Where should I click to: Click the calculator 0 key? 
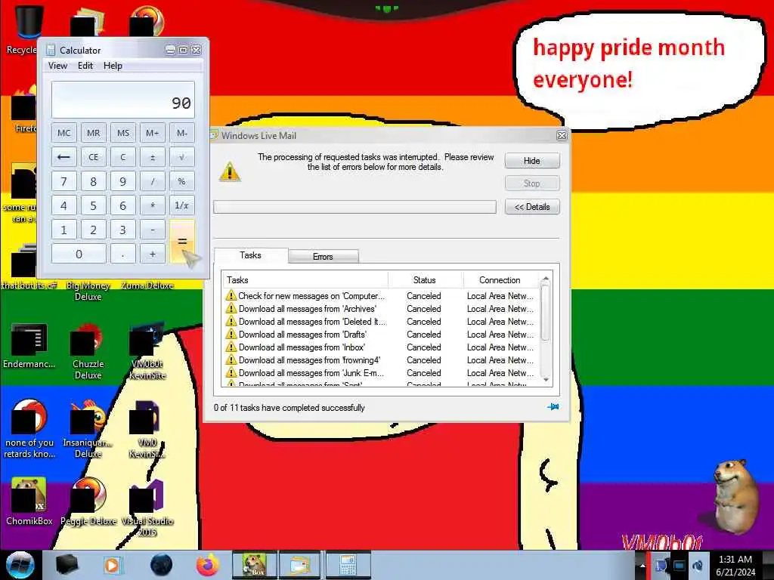(79, 254)
